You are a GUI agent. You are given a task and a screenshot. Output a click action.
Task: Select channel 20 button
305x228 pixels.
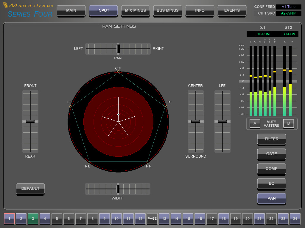click(x=248, y=219)
